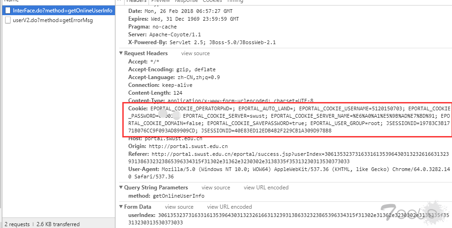Open the Timing tab

tap(235, 1)
